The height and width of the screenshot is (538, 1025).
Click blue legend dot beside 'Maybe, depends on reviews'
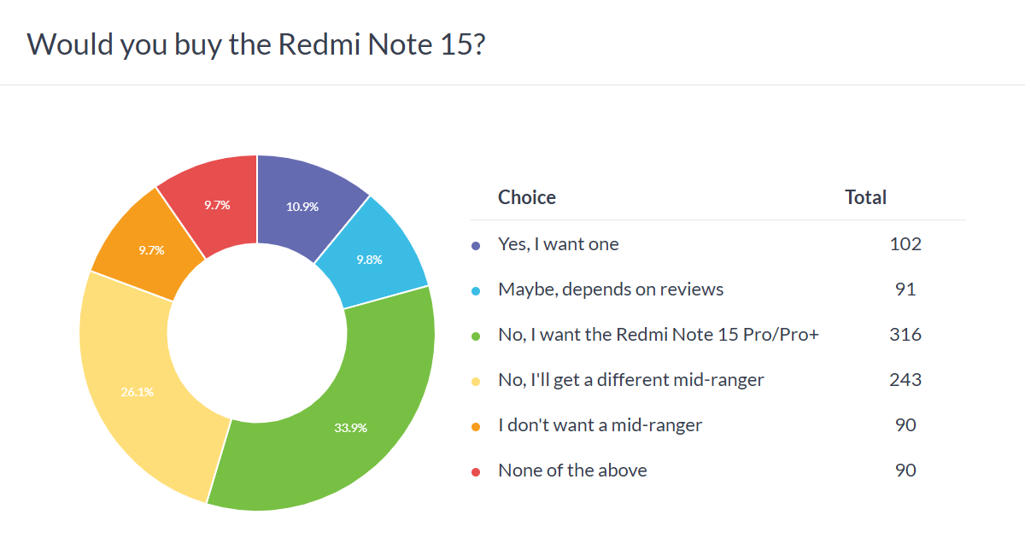point(476,290)
